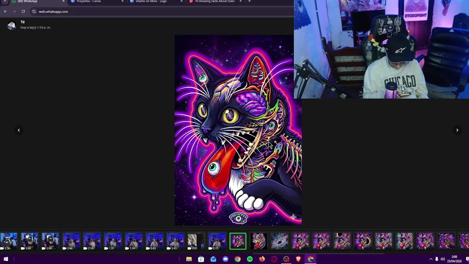469x264 pixels.
Task: View site information icon in address bar
Action: pyautogui.click(x=34, y=11)
